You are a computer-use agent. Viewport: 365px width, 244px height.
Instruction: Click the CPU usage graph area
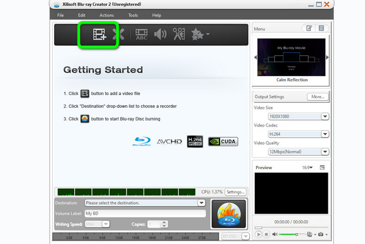click(127, 192)
